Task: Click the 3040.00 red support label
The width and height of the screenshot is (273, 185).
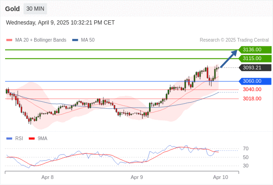Action: pyautogui.click(x=252, y=89)
